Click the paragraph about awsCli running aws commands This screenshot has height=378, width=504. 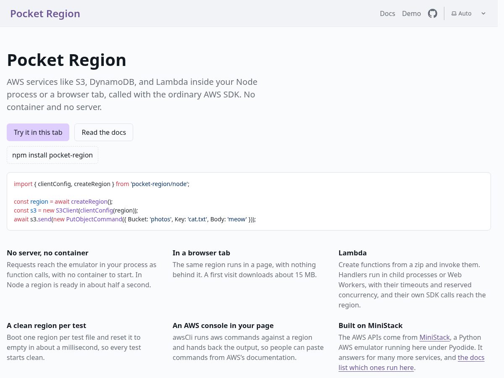coord(248,347)
